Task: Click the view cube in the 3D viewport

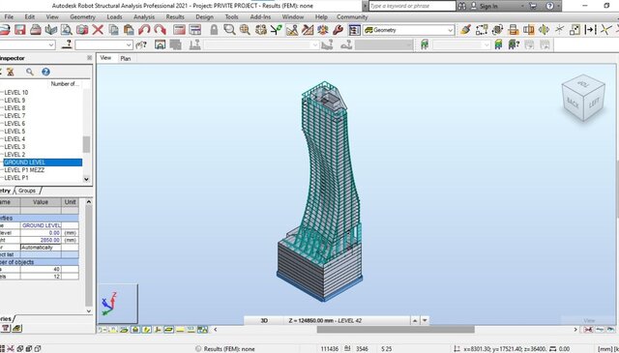Action: pos(582,97)
